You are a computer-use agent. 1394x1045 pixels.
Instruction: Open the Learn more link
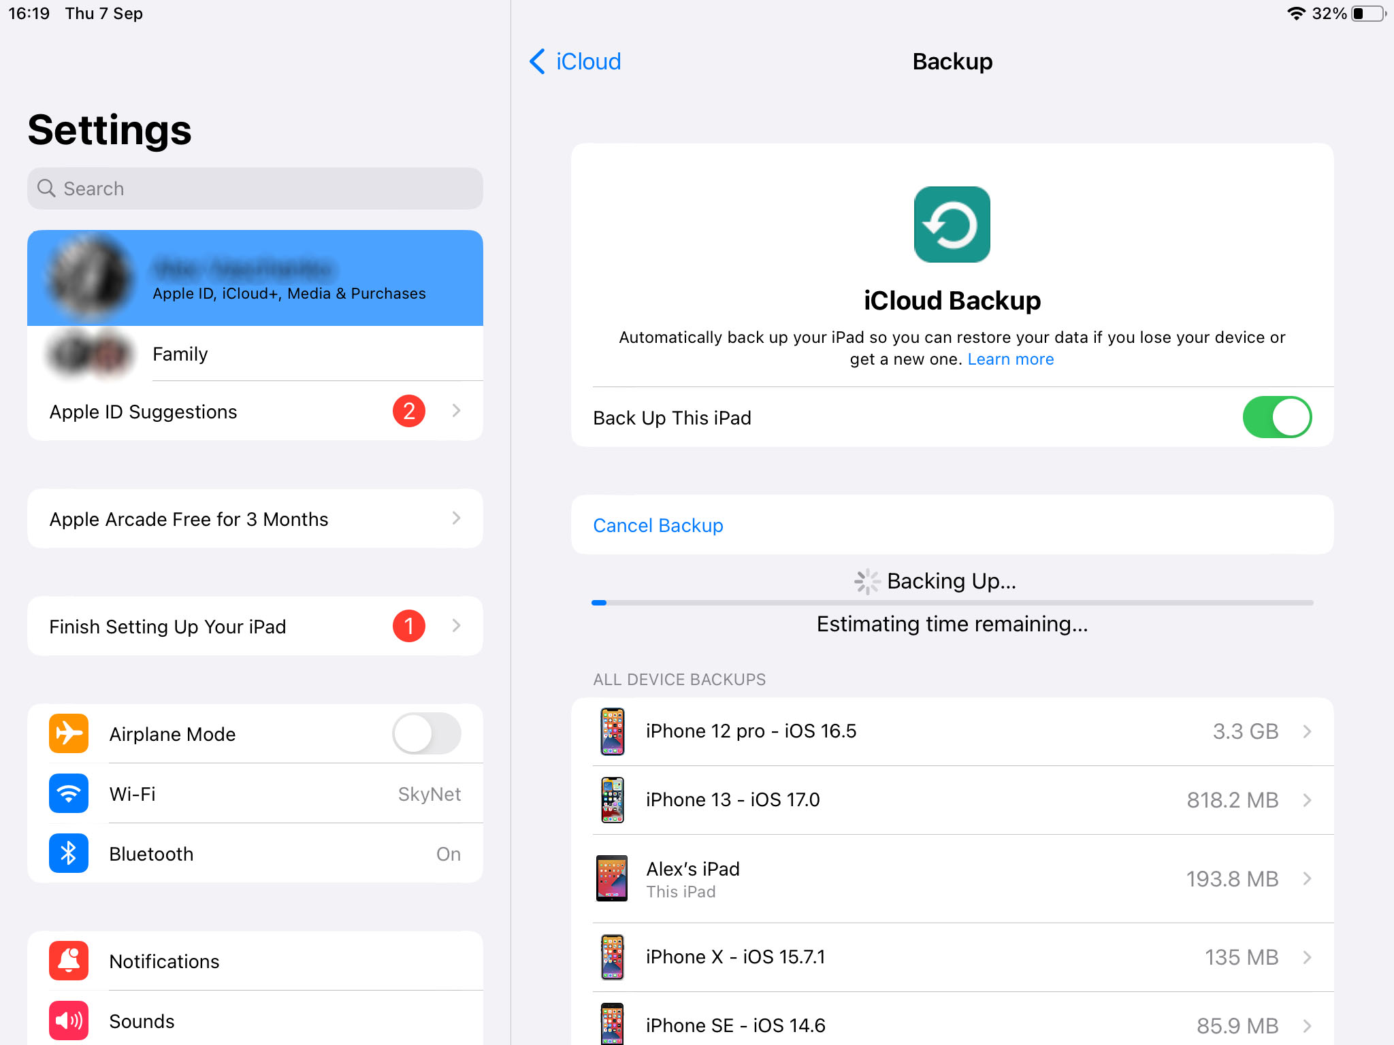[x=1011, y=359]
